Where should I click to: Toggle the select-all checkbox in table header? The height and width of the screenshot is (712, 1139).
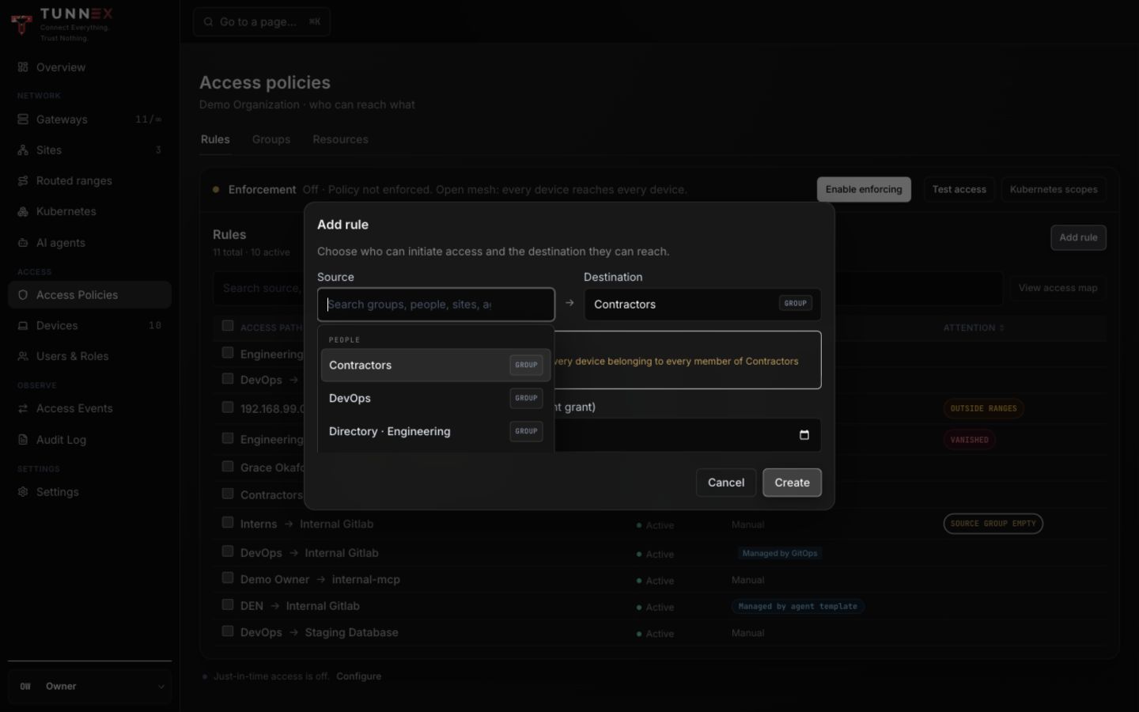pos(228,326)
